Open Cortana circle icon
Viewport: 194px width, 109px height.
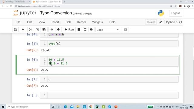[53, 107]
